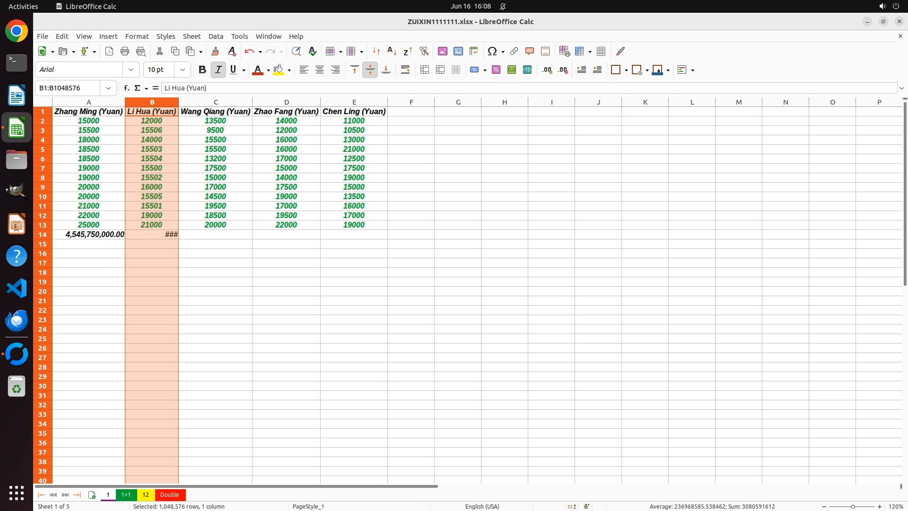This screenshot has height=511, width=908.
Task: Click the Merge and Center Cells icon
Action: [x=425, y=70]
